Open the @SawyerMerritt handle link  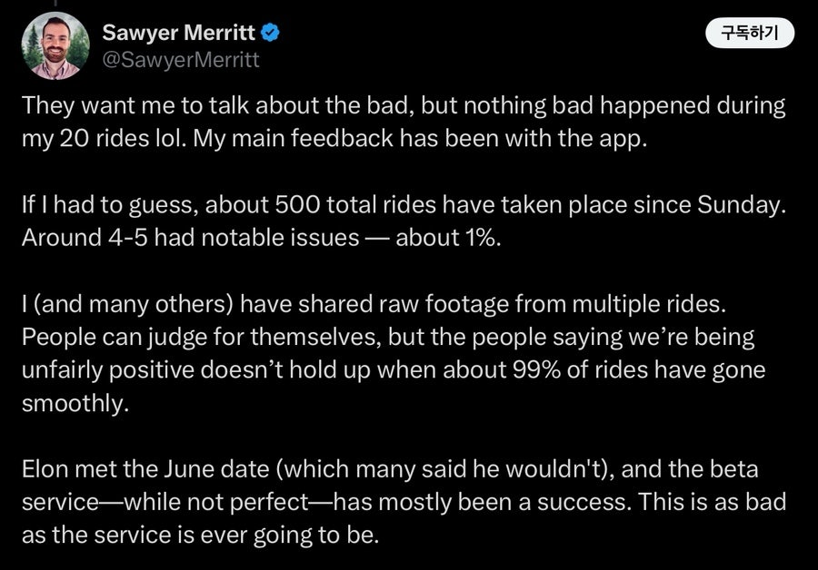[181, 60]
